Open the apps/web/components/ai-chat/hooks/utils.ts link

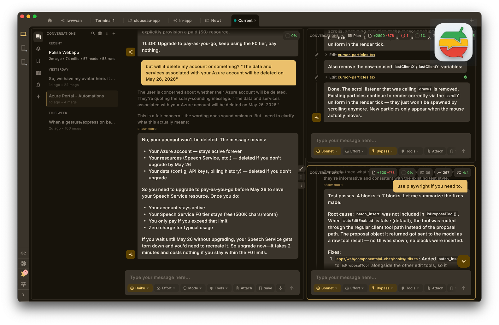click(x=377, y=259)
